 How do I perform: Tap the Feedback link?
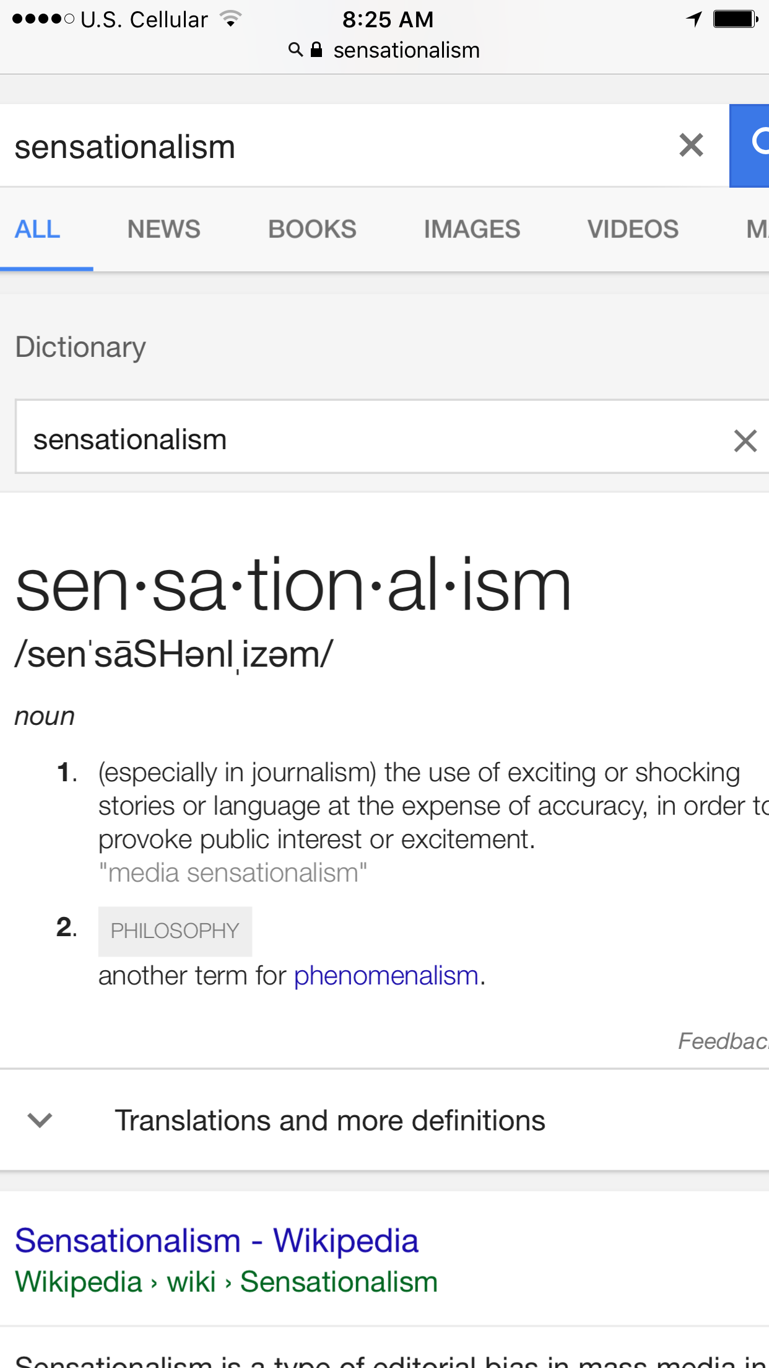723,1041
